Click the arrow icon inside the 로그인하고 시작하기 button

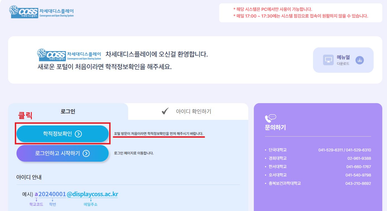click(86, 153)
